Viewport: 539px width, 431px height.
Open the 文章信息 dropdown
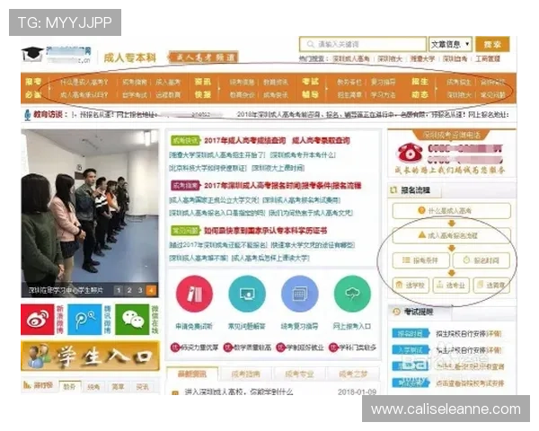pos(450,44)
